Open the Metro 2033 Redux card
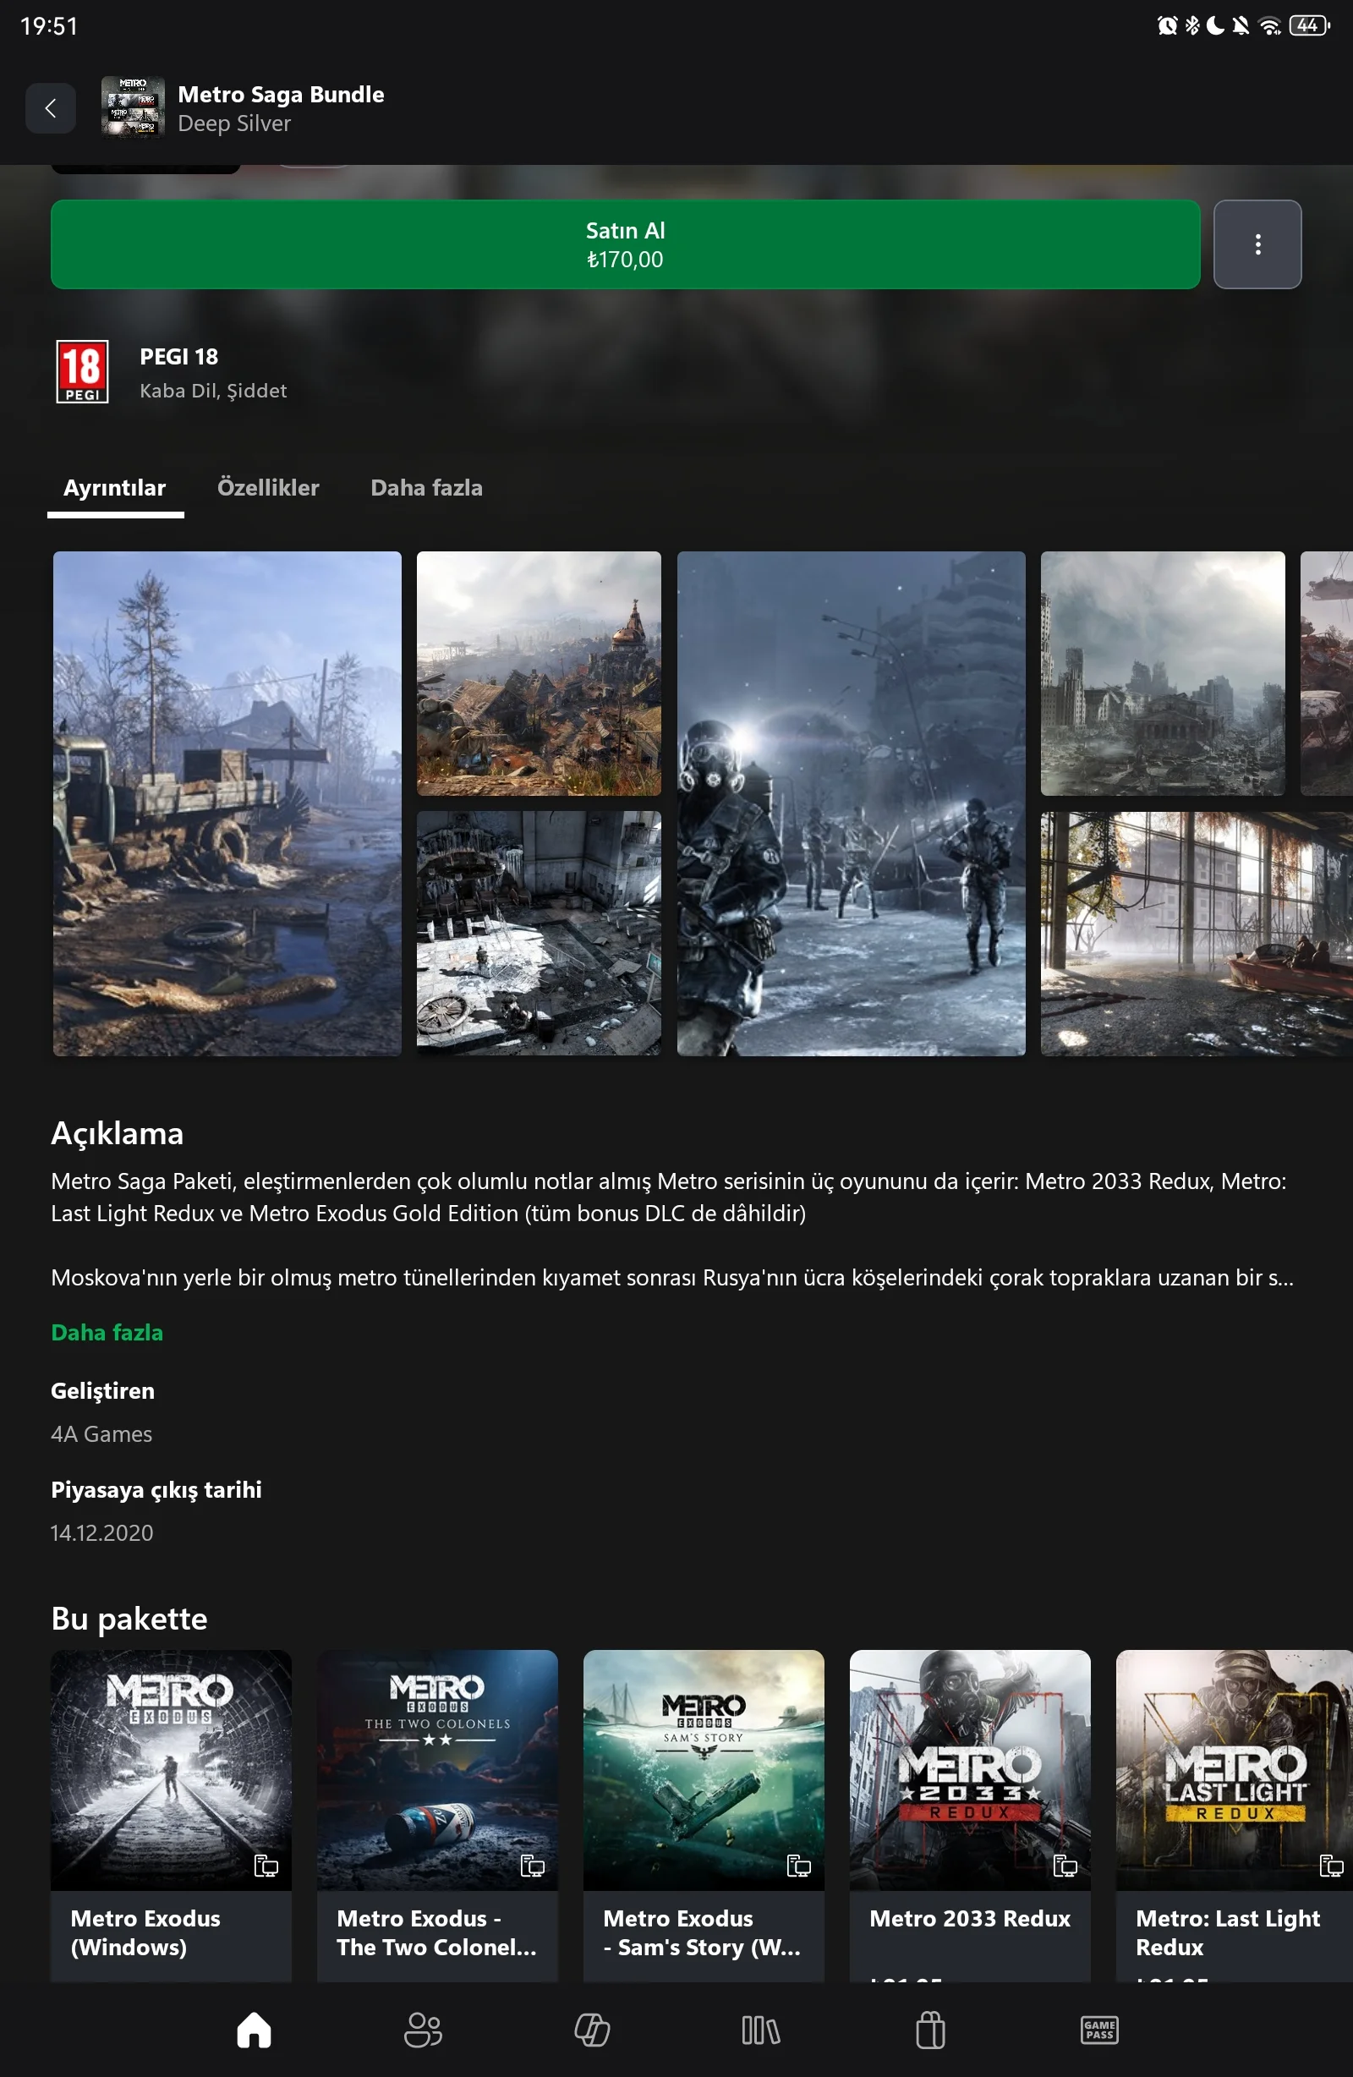 (970, 1815)
